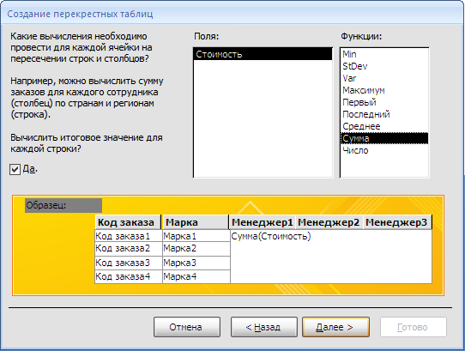Toggle the "Да" row totals checkbox
465x351 pixels.
[15, 169]
